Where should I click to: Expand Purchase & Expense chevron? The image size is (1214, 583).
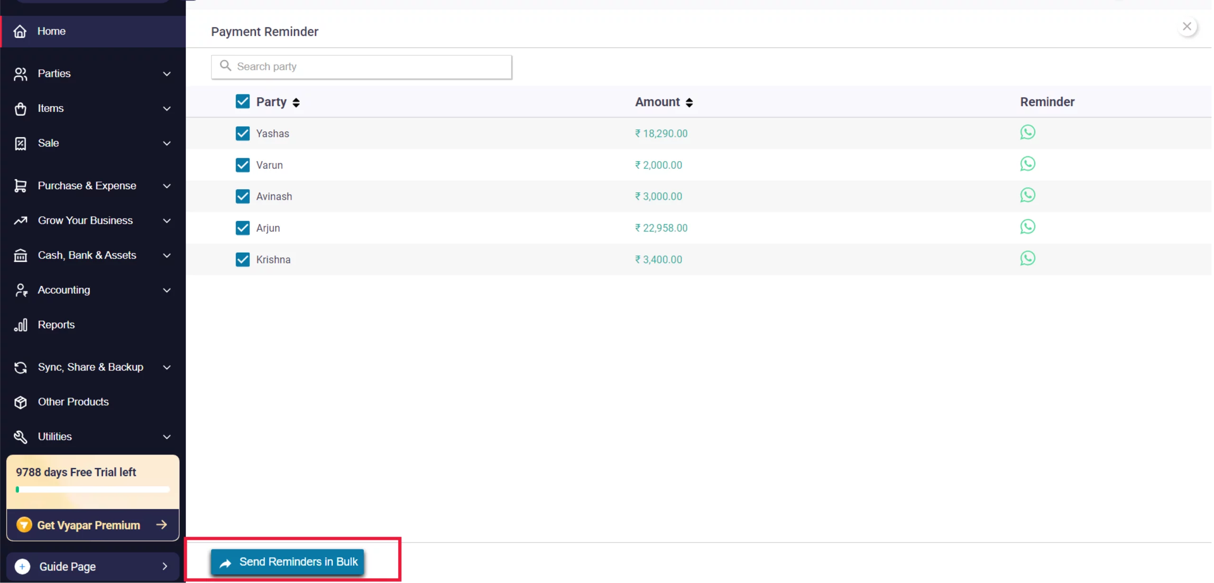166,186
